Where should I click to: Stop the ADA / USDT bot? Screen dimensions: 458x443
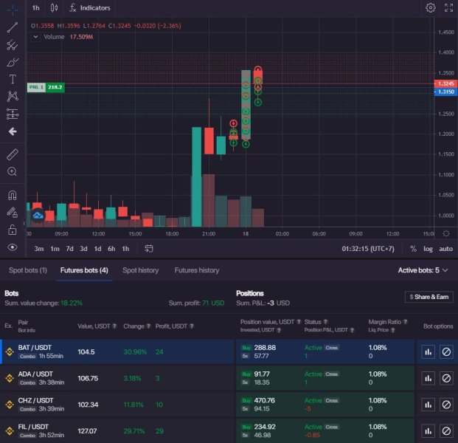coord(446,378)
